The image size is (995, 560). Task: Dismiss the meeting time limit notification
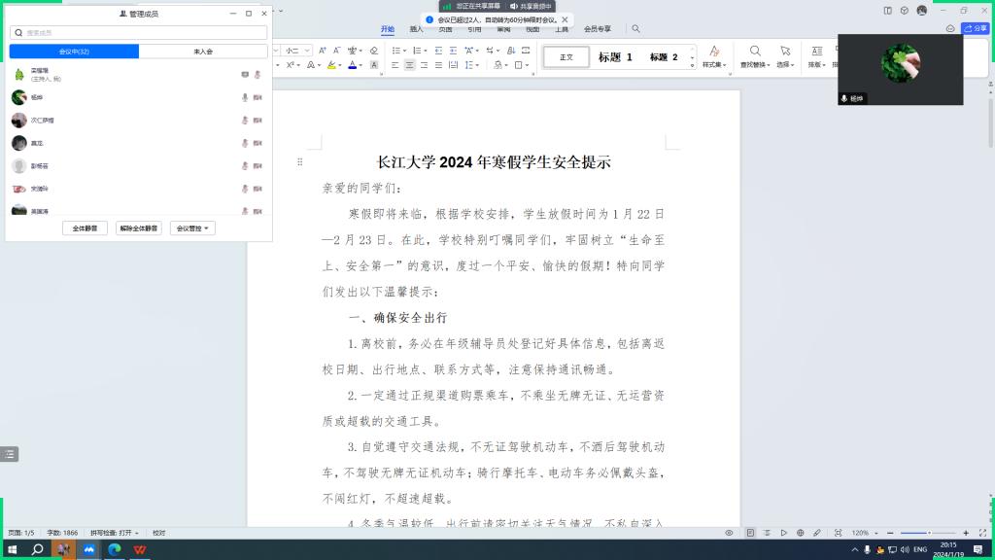(565, 19)
